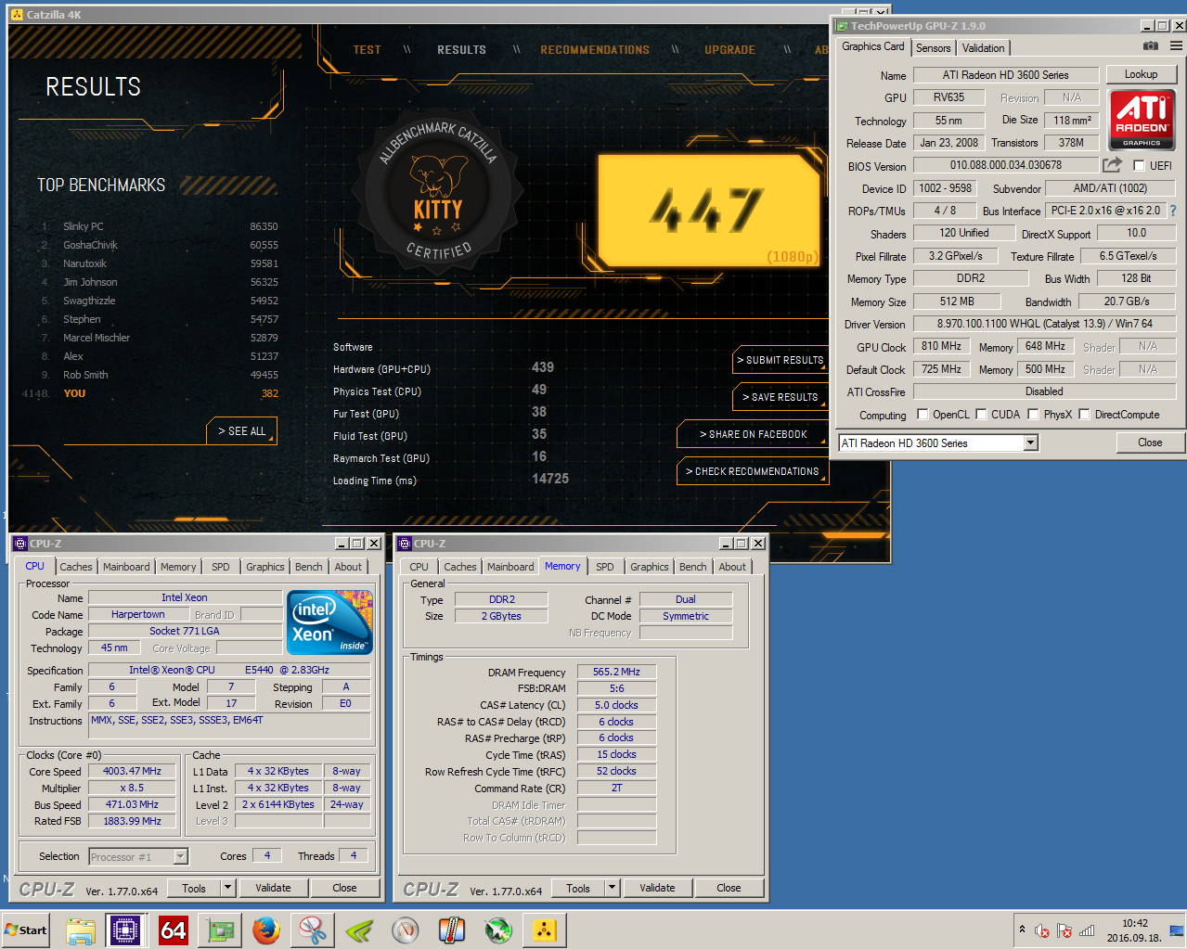Click the SAVE RESULTS button

[781, 397]
